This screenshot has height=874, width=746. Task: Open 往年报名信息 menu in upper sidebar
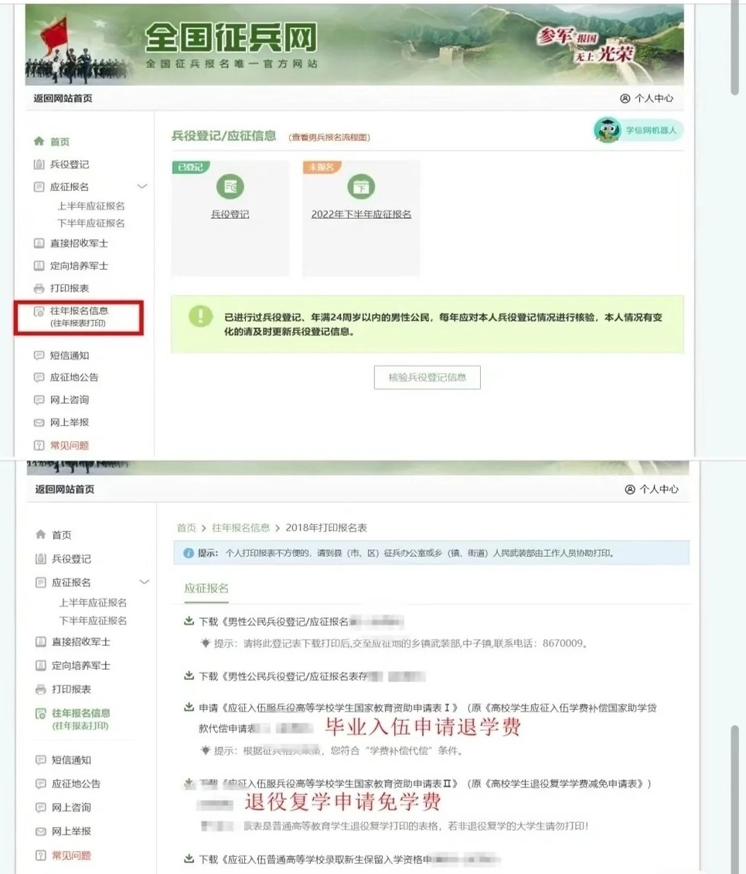tap(79, 316)
